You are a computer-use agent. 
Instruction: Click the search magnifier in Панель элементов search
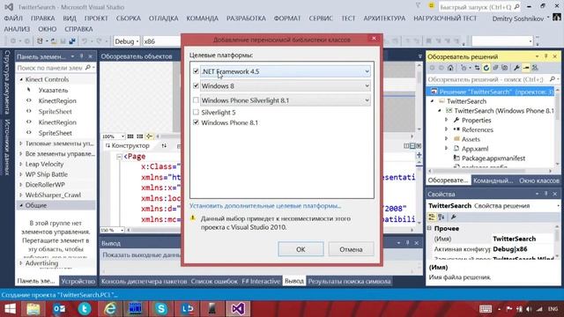[88, 68]
